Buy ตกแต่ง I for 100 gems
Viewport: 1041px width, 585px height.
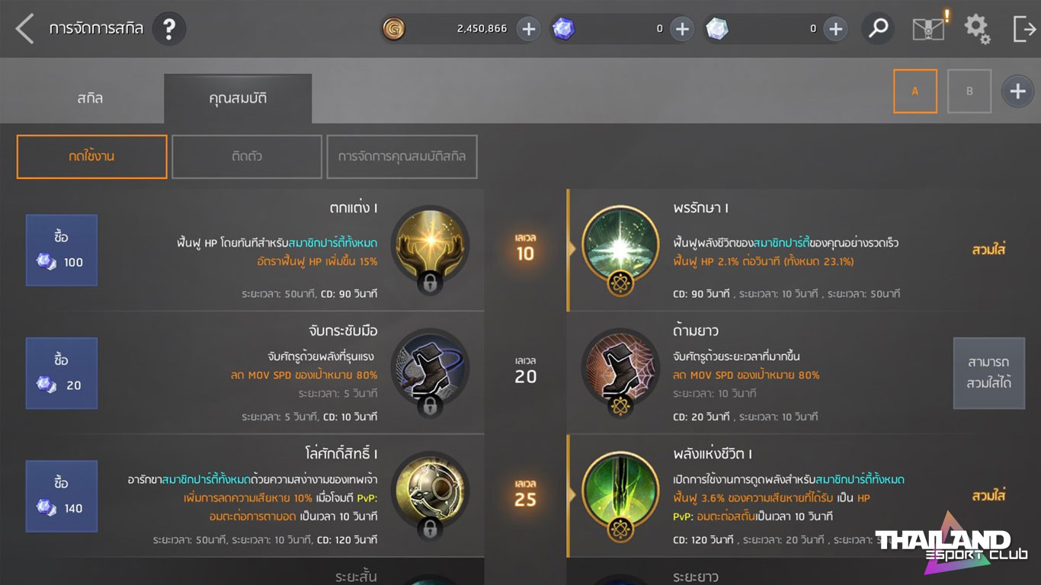click(62, 250)
